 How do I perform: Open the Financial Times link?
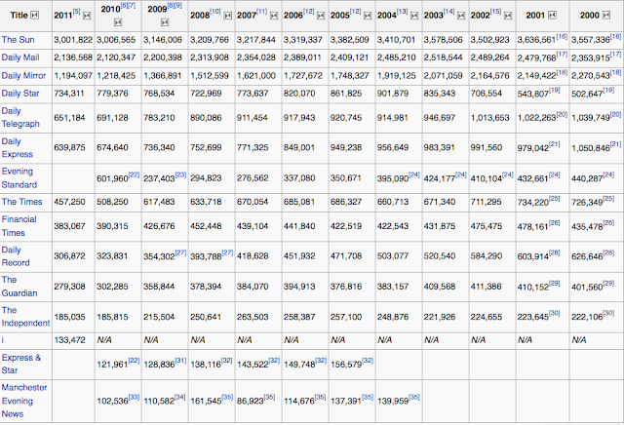point(19,226)
